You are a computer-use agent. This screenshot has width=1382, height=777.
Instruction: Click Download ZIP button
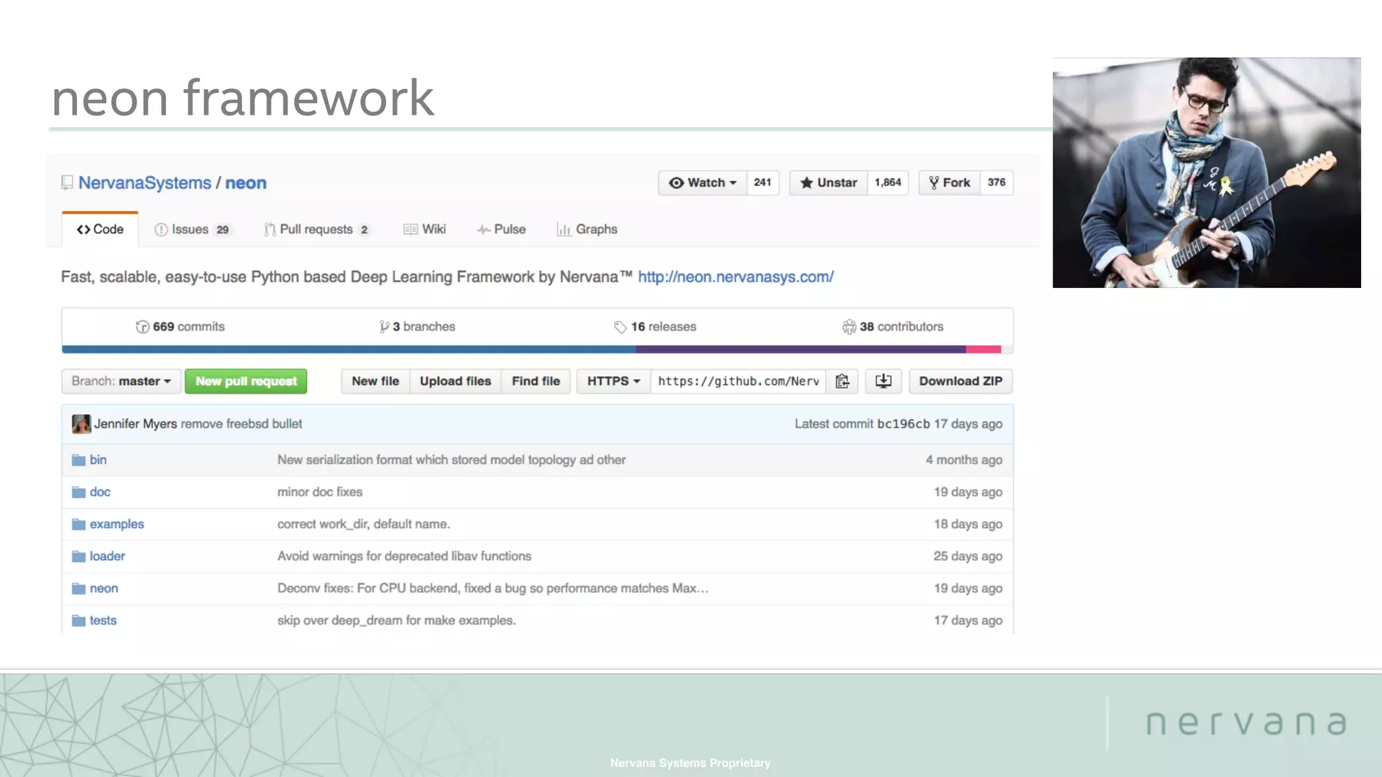point(961,381)
